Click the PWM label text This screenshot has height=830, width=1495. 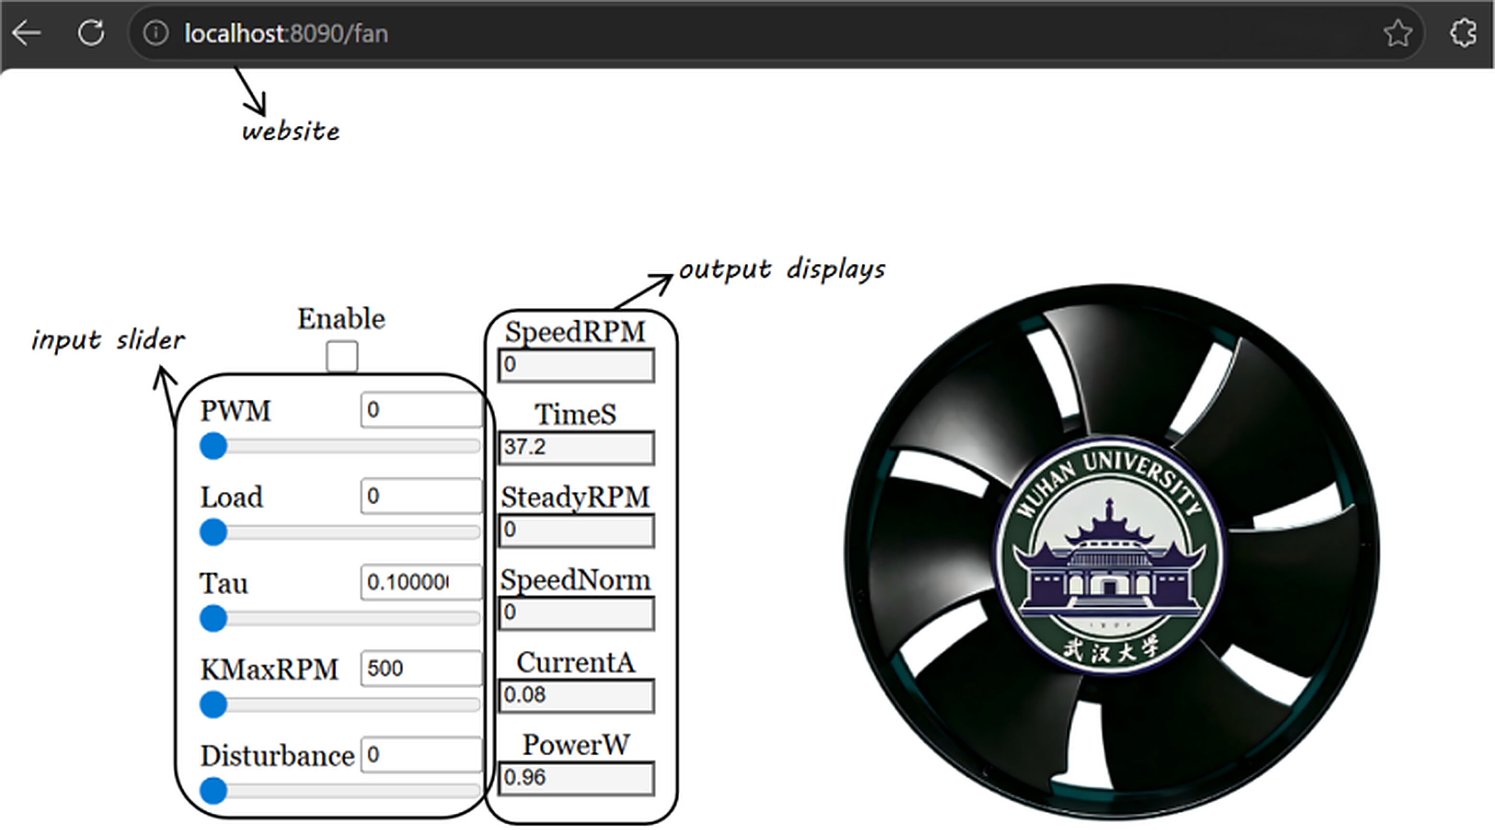click(236, 410)
